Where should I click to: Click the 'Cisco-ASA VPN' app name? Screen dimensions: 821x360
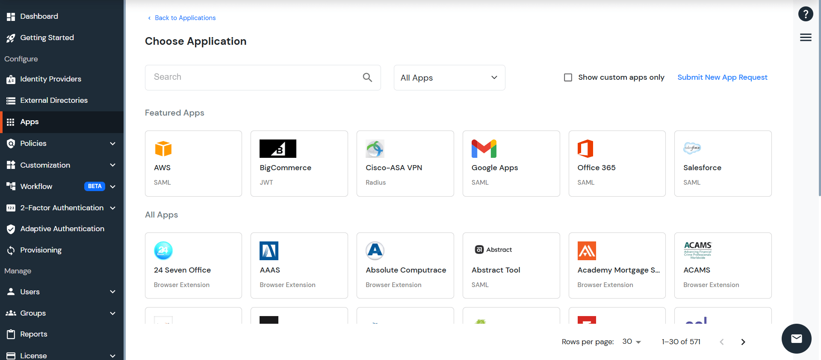coord(394,168)
